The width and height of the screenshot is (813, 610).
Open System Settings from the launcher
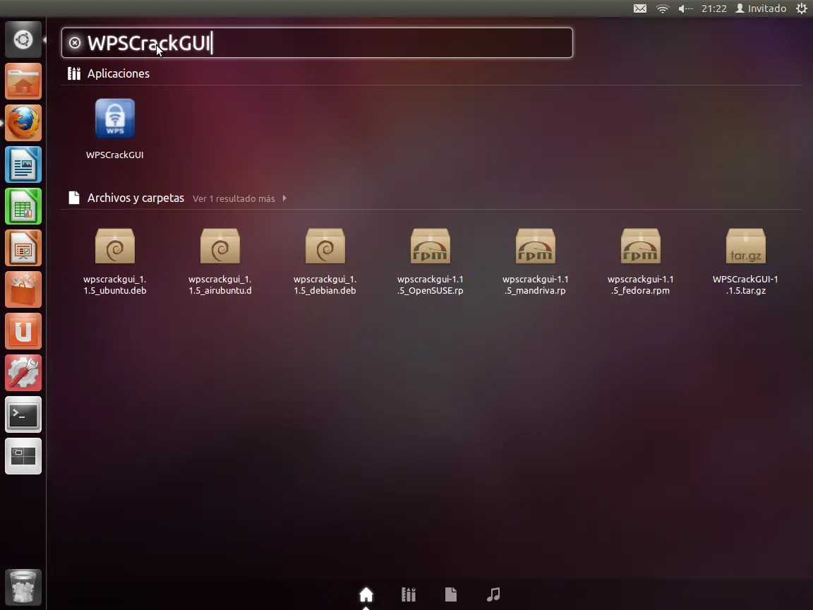tap(23, 373)
